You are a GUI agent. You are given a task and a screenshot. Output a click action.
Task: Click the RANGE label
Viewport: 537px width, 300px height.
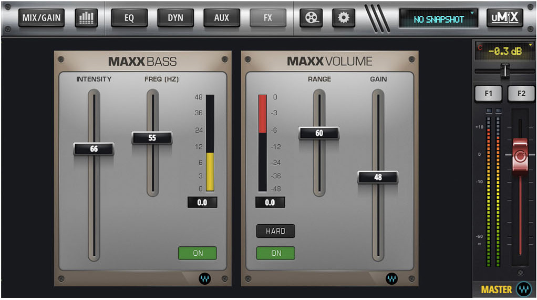pyautogui.click(x=319, y=79)
